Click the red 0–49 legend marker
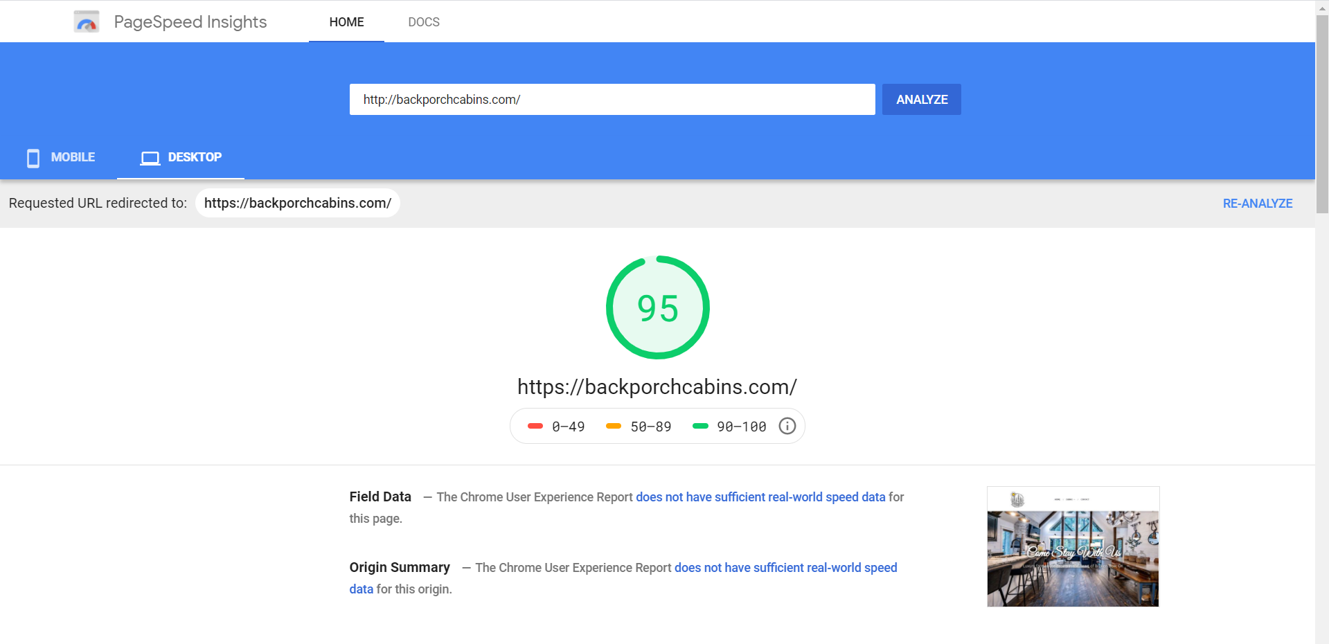 [535, 426]
